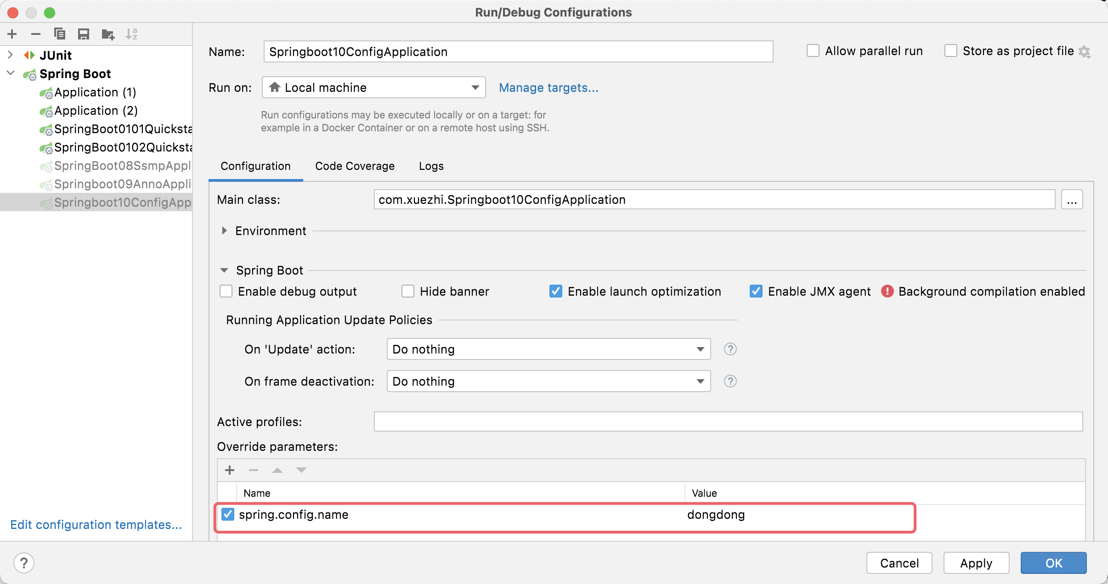Create a new configuration folder

coord(108,34)
